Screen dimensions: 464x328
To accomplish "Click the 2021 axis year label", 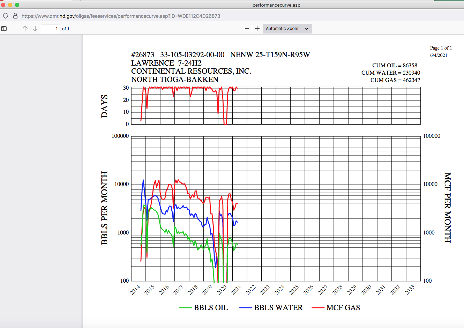I will 236,290.
